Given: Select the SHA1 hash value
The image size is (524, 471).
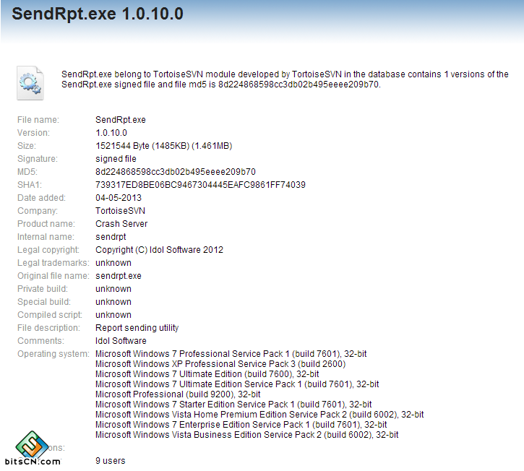Looking at the screenshot, I should click(200, 185).
